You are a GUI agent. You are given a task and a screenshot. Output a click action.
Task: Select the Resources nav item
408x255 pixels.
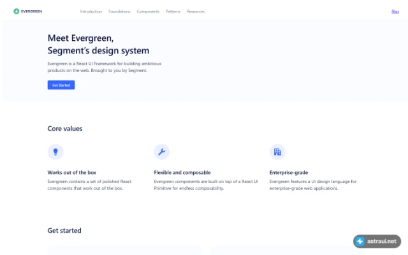[196, 11]
